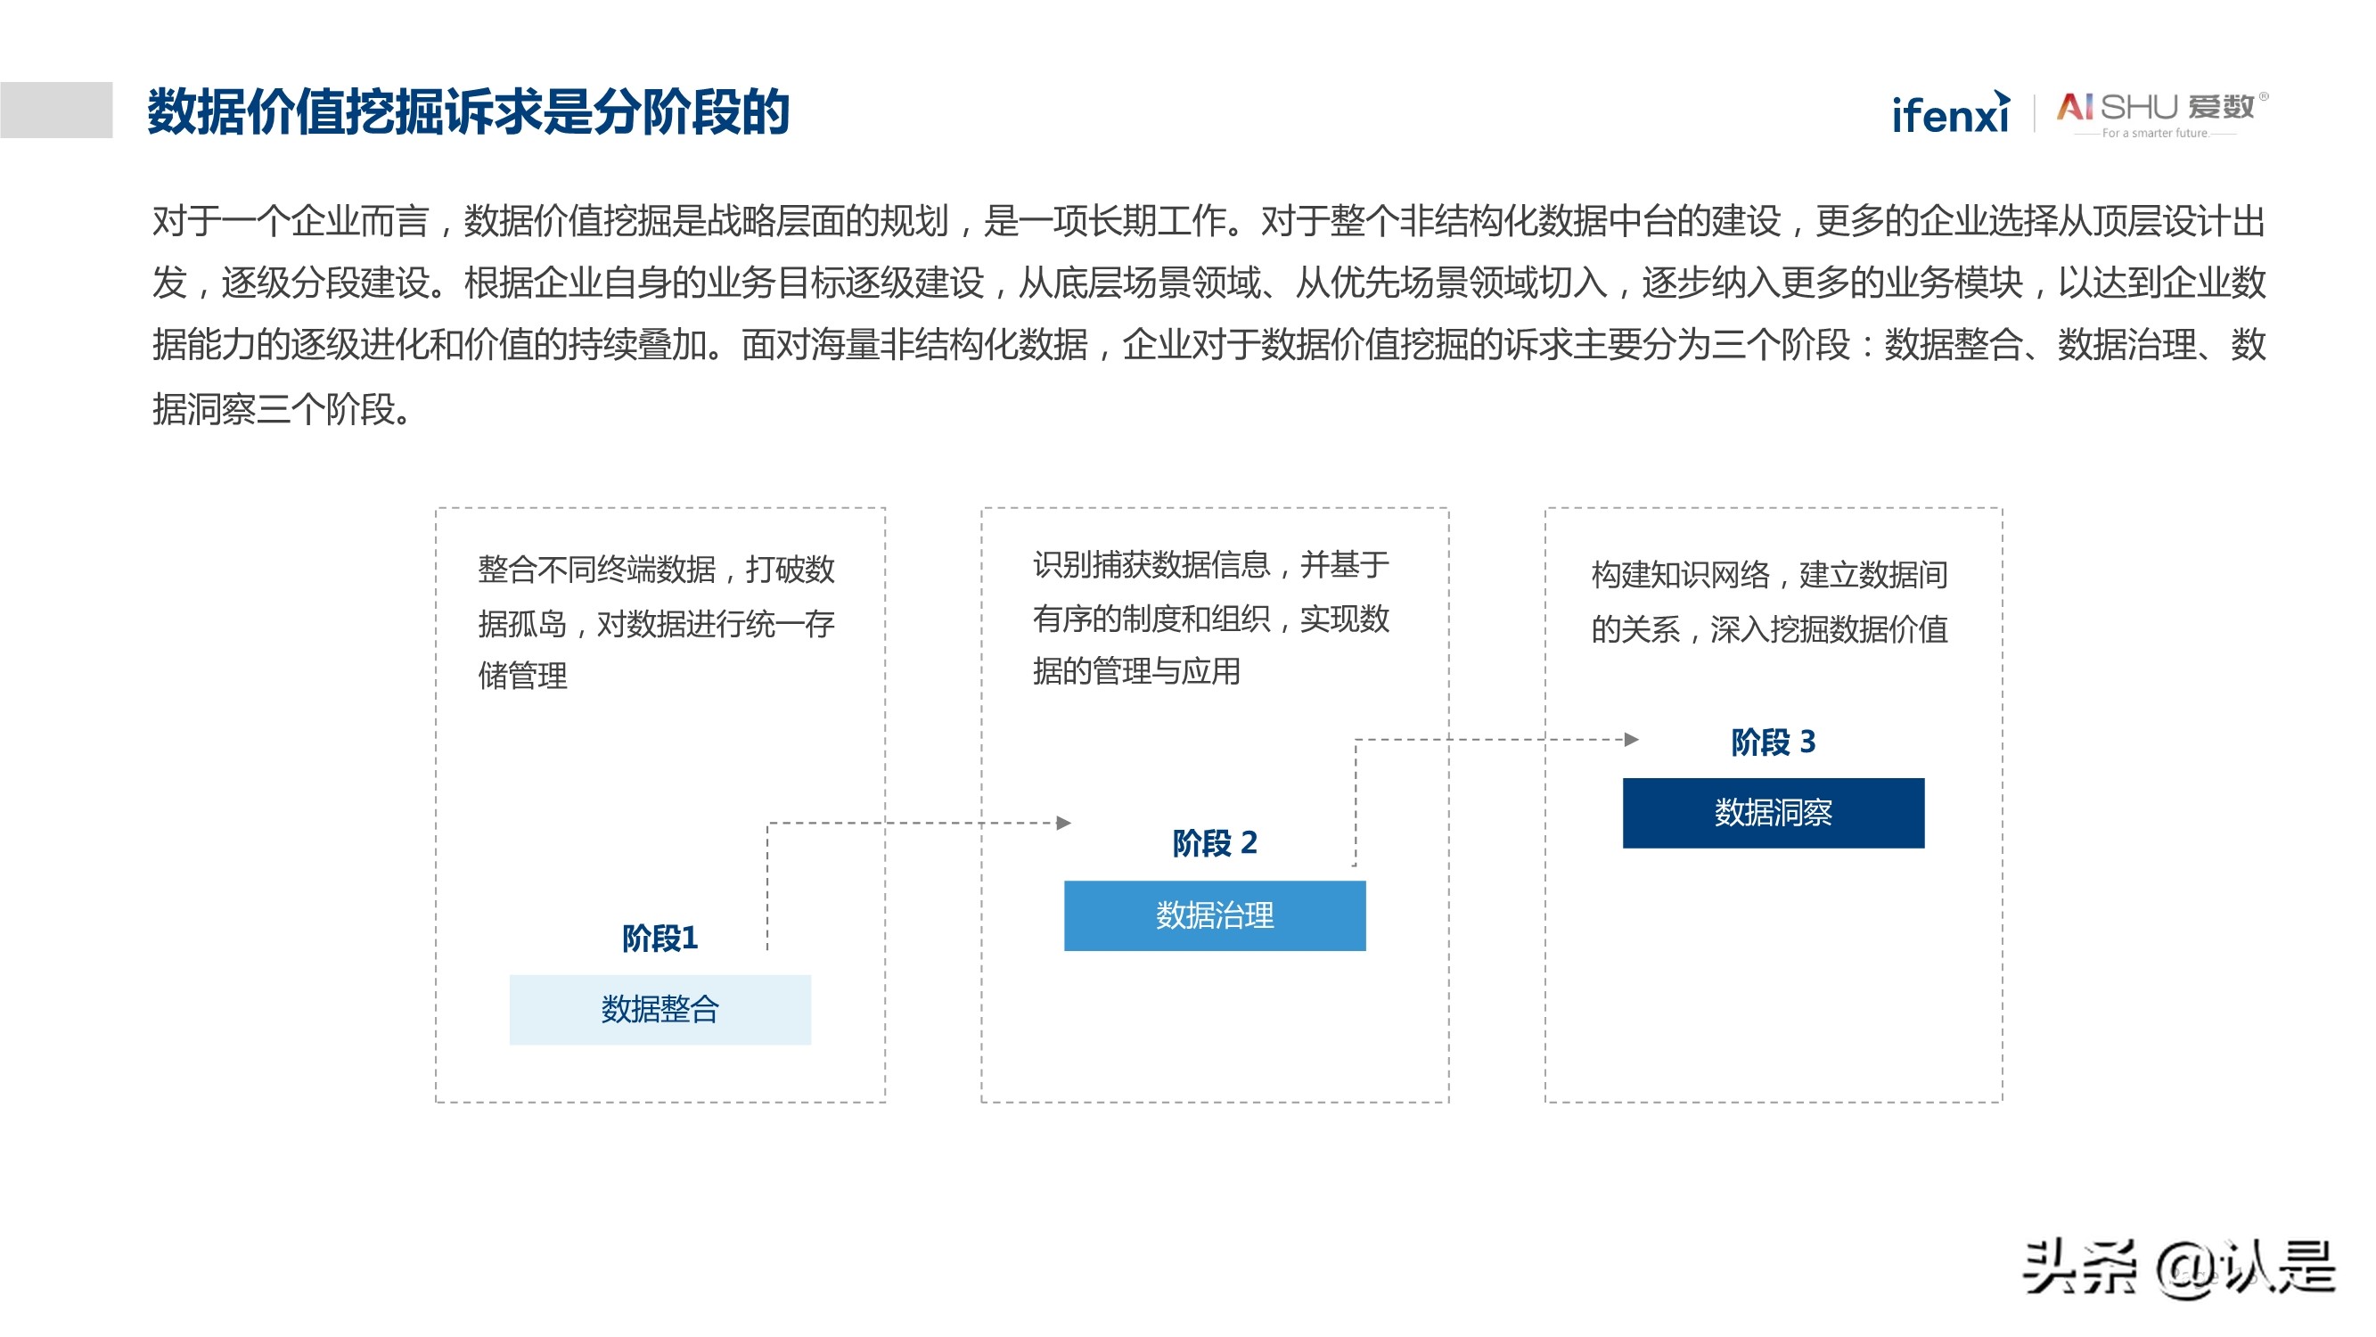Click the line 的关系，深入挖掘数据价值
The width and height of the screenshot is (2376, 1337).
1769,629
